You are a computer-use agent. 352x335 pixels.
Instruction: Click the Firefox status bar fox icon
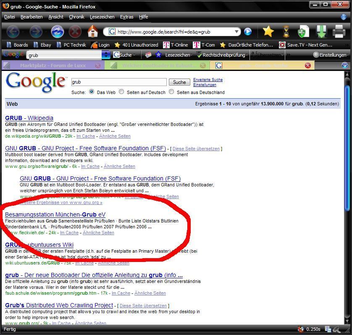point(301,329)
